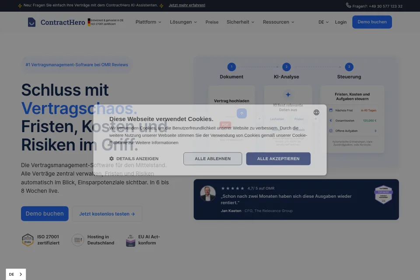Click the globe language icon in cookie dialog
The image size is (420, 280).
point(316,112)
